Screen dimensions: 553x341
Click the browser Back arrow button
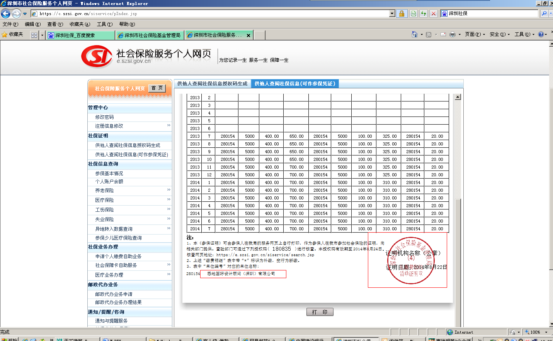coord(5,14)
